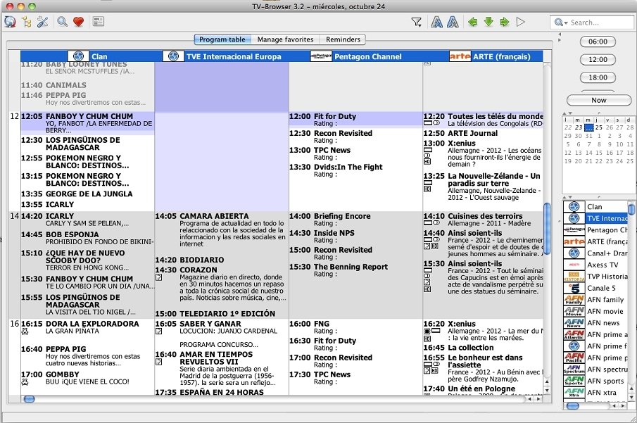Viewport: 637px width, 423px height.
Task: Select day 31 in the calendar
Action: tap(588, 136)
